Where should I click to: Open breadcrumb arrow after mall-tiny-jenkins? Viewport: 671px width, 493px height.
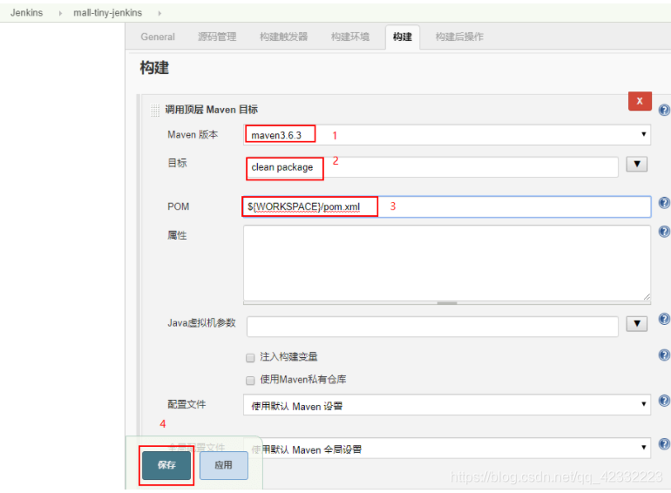(159, 13)
